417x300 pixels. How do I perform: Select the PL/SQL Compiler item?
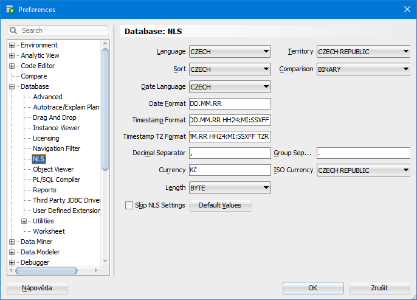click(x=57, y=180)
